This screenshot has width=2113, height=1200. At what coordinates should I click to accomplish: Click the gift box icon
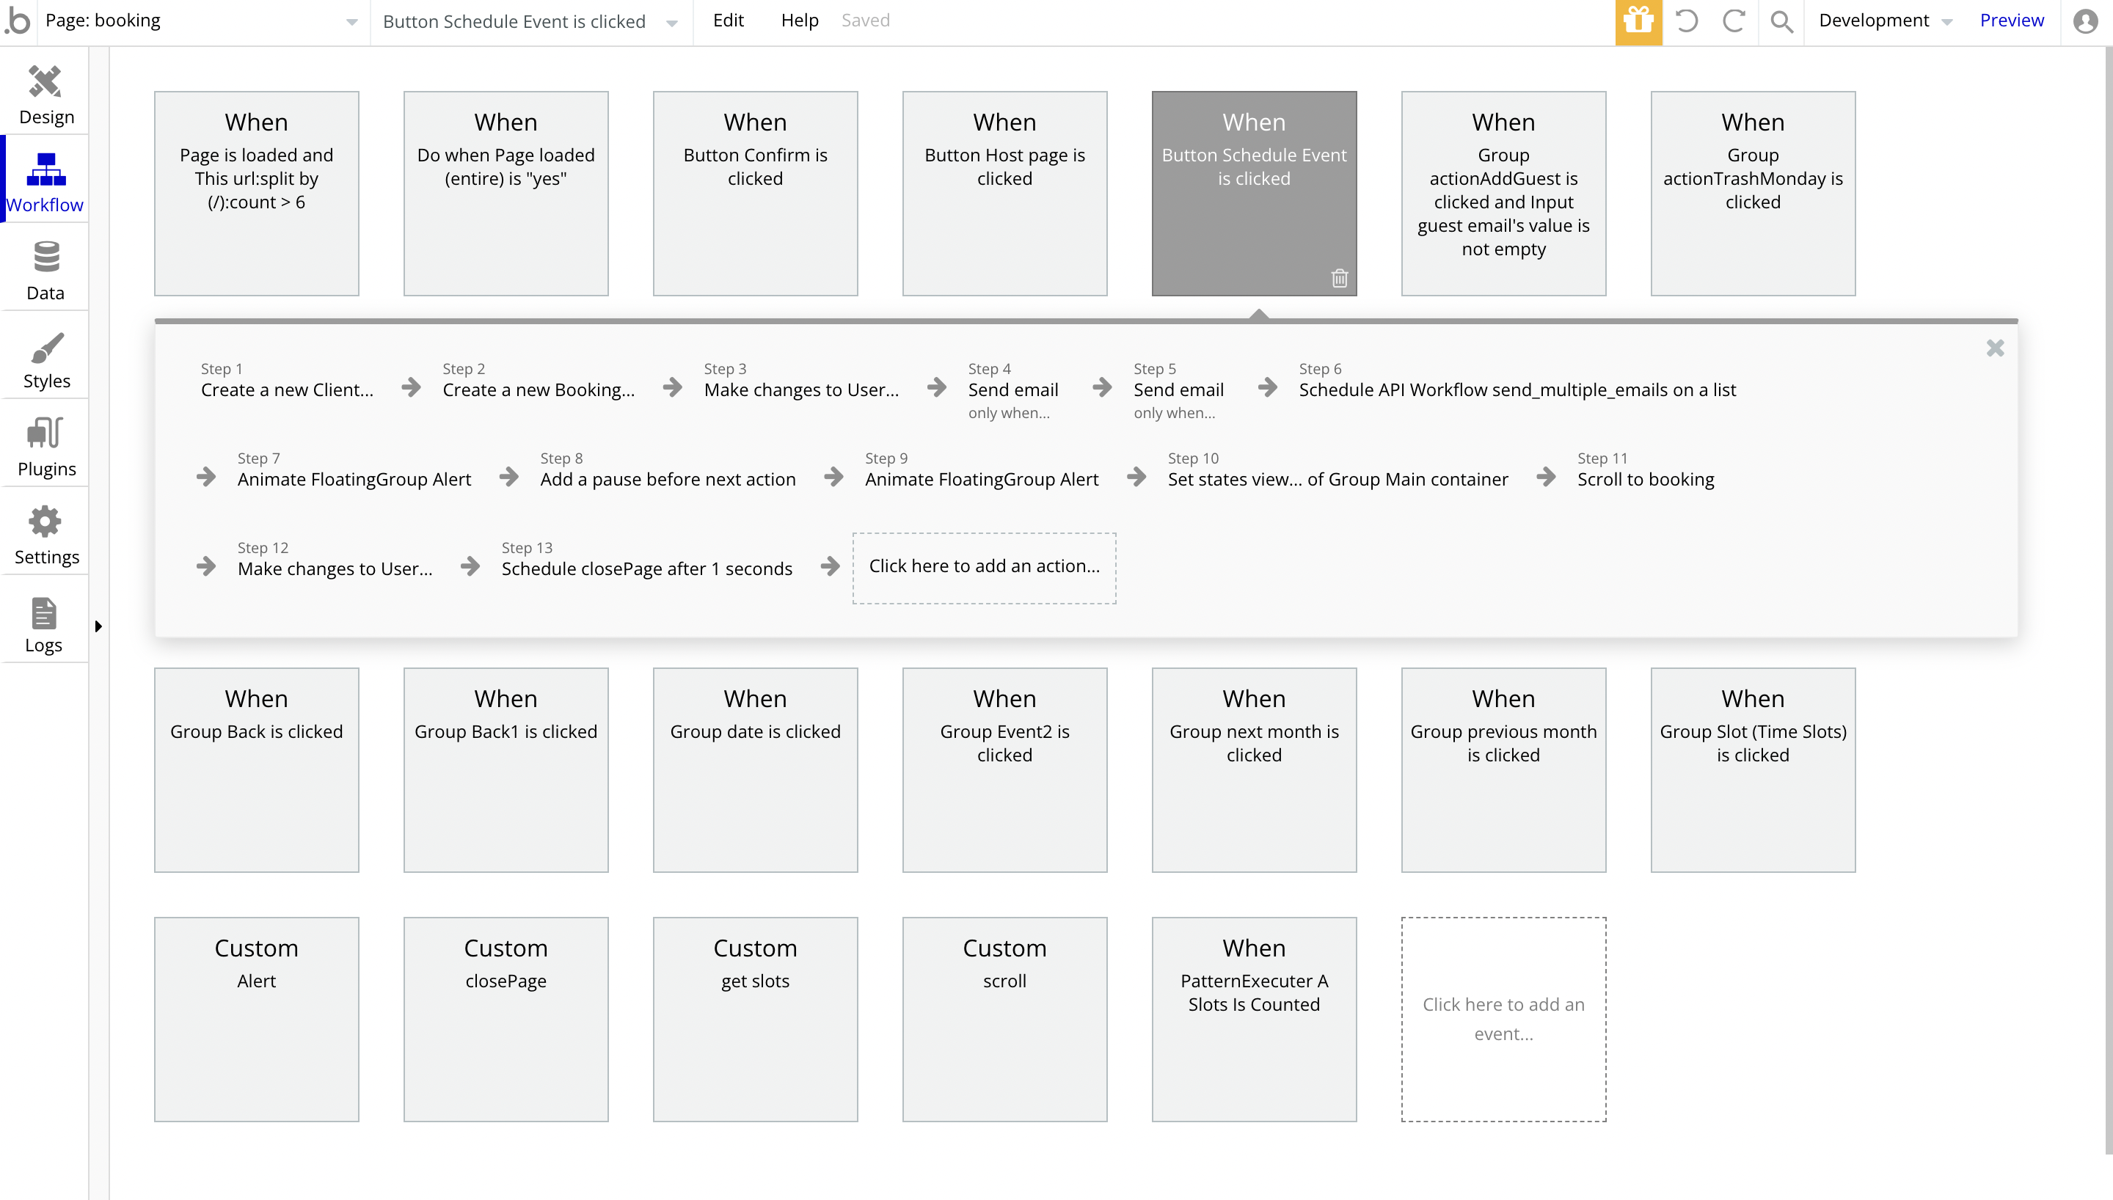click(1638, 21)
